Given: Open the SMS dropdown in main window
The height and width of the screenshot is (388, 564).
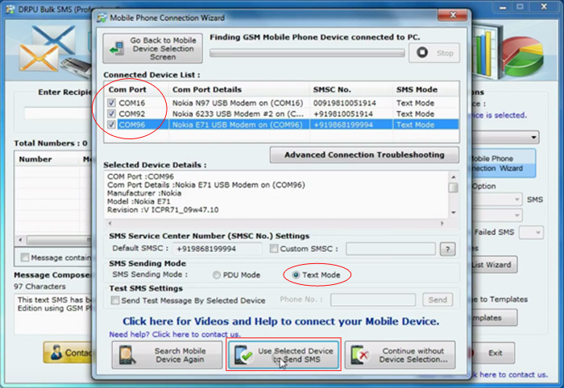Looking at the screenshot, I should [x=517, y=200].
